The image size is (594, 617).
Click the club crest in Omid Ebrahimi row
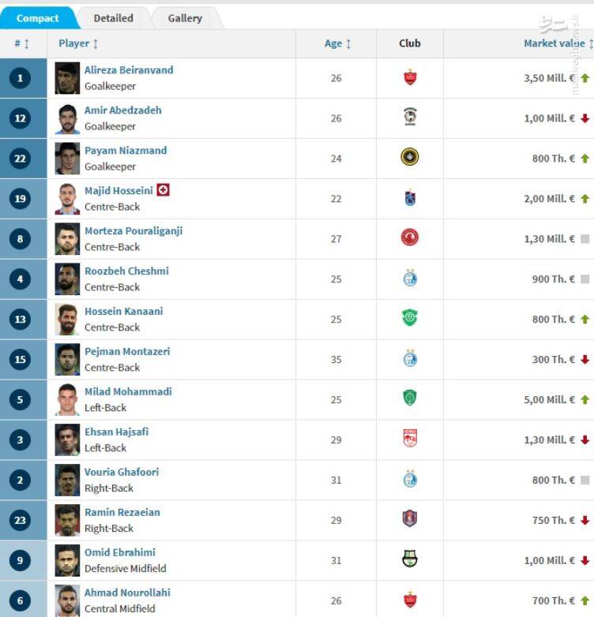tap(410, 559)
